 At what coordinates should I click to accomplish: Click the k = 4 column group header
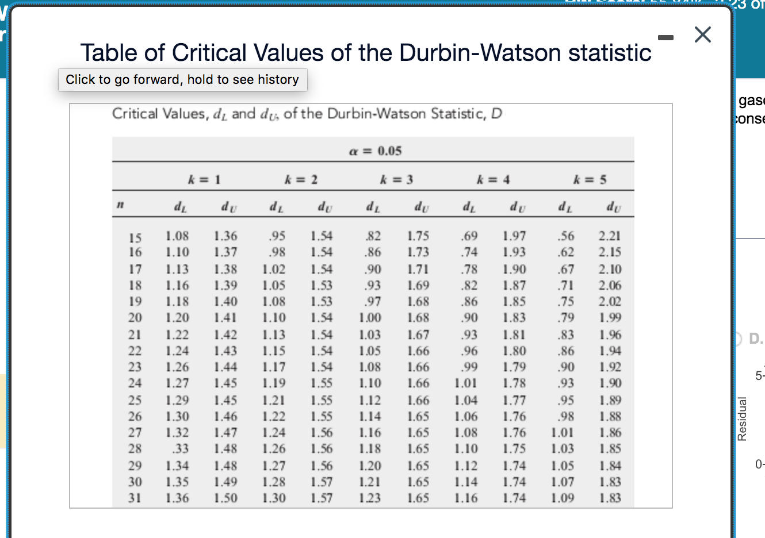click(493, 179)
